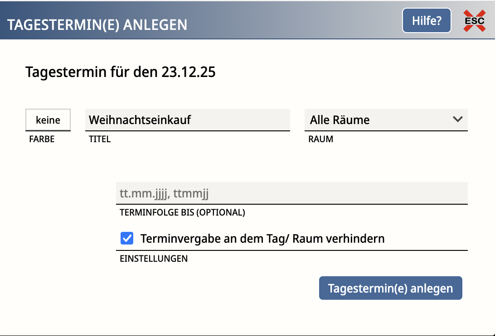The height and width of the screenshot is (336, 495).
Task: Click the Tagestermin(e) anlegen button
Action: [390, 288]
